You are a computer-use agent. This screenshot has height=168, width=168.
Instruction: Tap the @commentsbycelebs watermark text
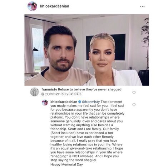[61, 94]
